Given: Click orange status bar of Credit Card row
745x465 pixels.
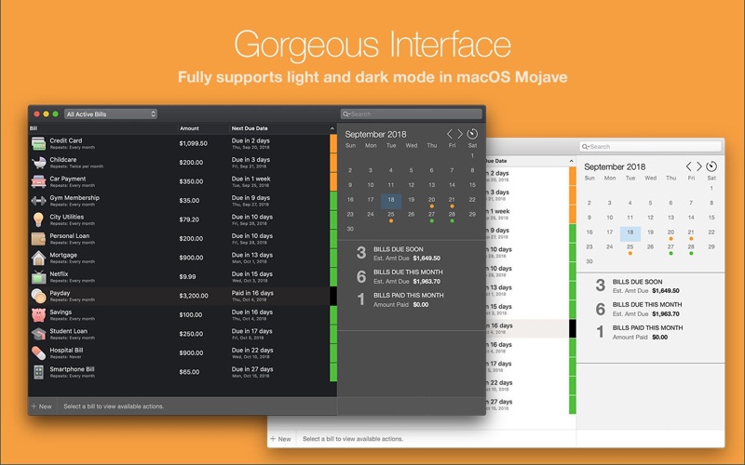Looking at the screenshot, I should pyautogui.click(x=333, y=143).
